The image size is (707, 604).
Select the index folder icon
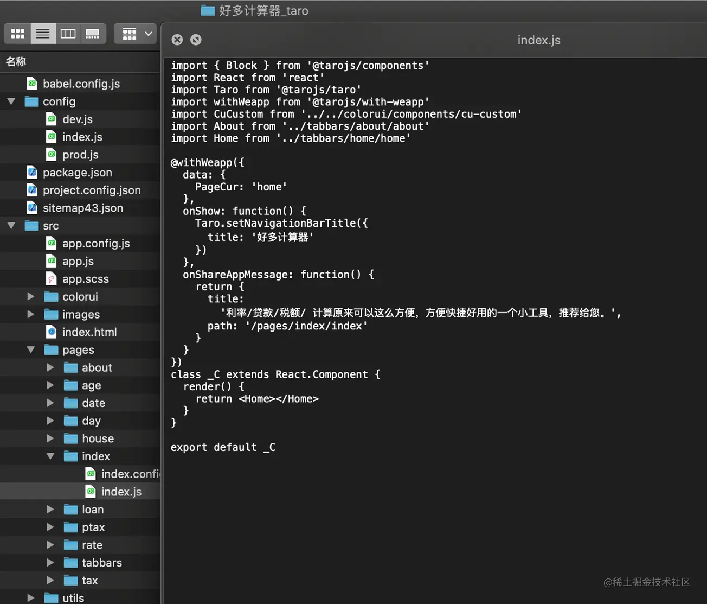(x=71, y=456)
